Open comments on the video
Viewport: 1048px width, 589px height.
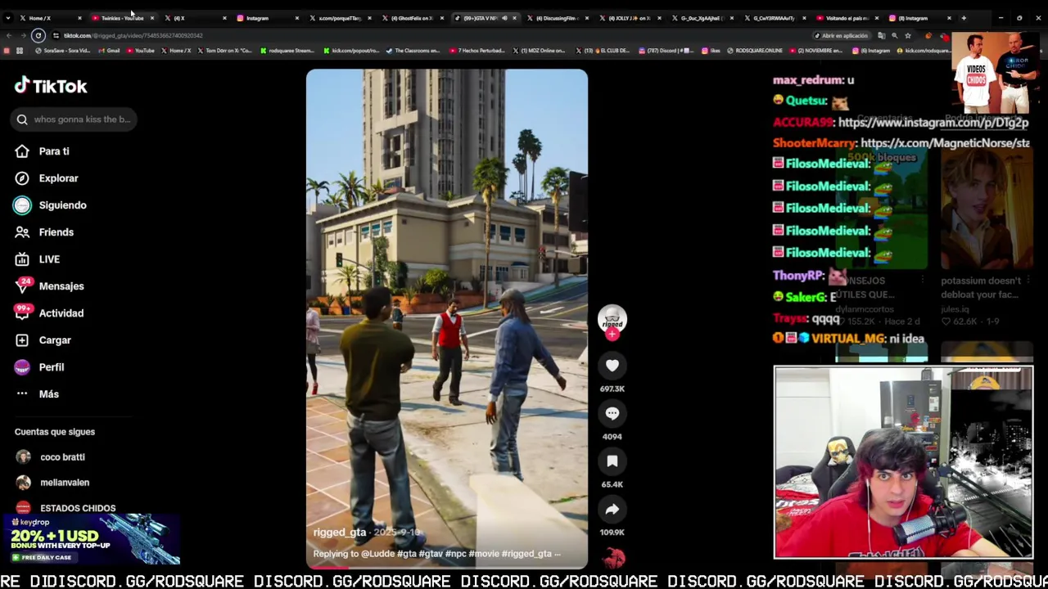point(612,413)
